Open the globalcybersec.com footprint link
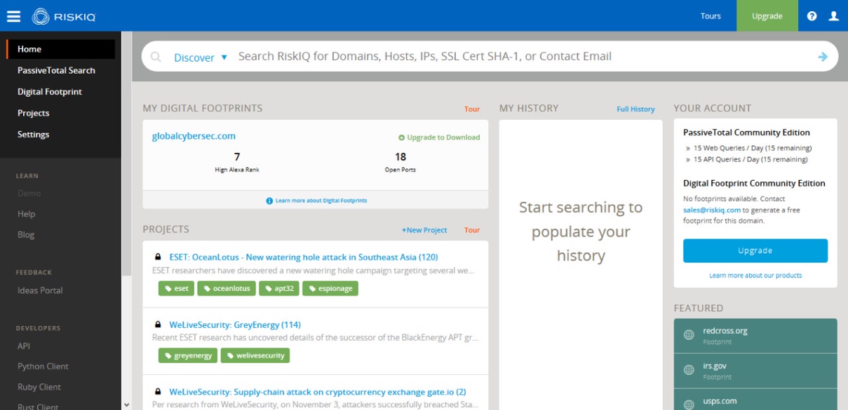This screenshot has width=848, height=410. [x=194, y=136]
